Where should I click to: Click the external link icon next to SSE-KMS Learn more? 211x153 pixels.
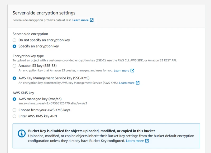click(138, 83)
